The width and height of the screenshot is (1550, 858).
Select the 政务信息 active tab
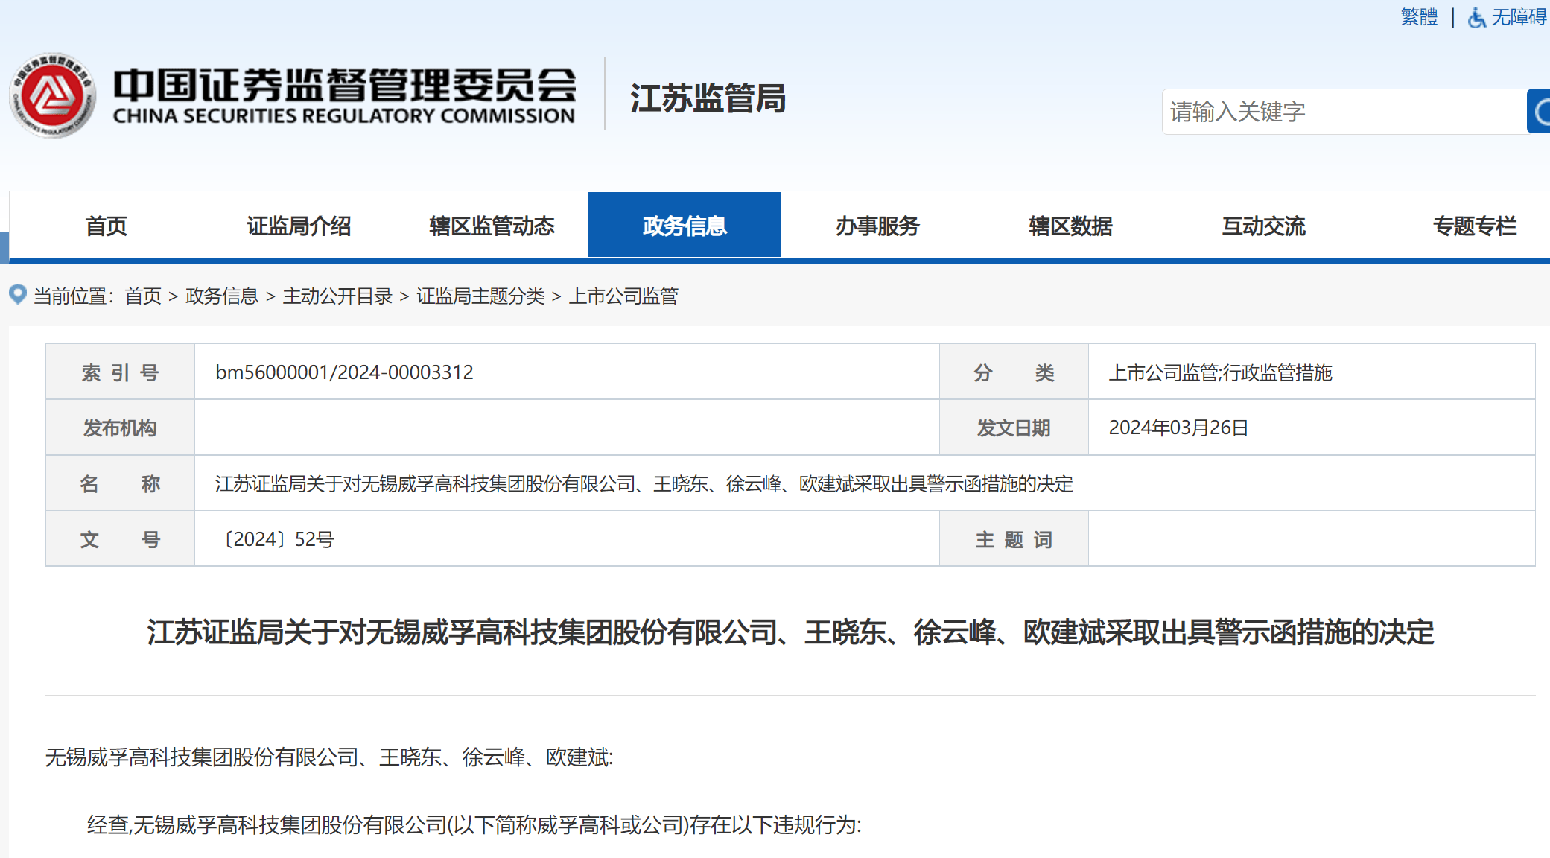click(685, 226)
